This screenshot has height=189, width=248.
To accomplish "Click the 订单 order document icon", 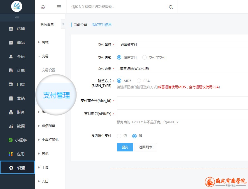I will coord(11,70).
